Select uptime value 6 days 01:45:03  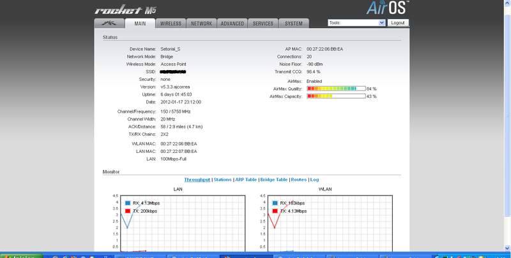click(x=176, y=94)
